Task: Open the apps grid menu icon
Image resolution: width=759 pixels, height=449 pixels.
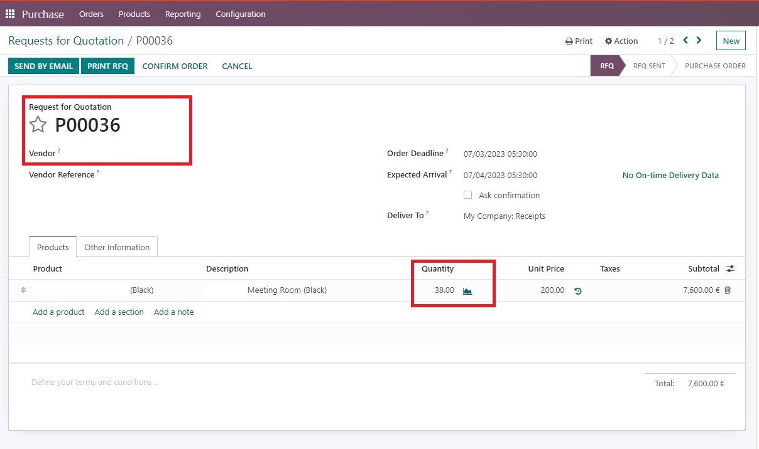Action: pos(10,14)
